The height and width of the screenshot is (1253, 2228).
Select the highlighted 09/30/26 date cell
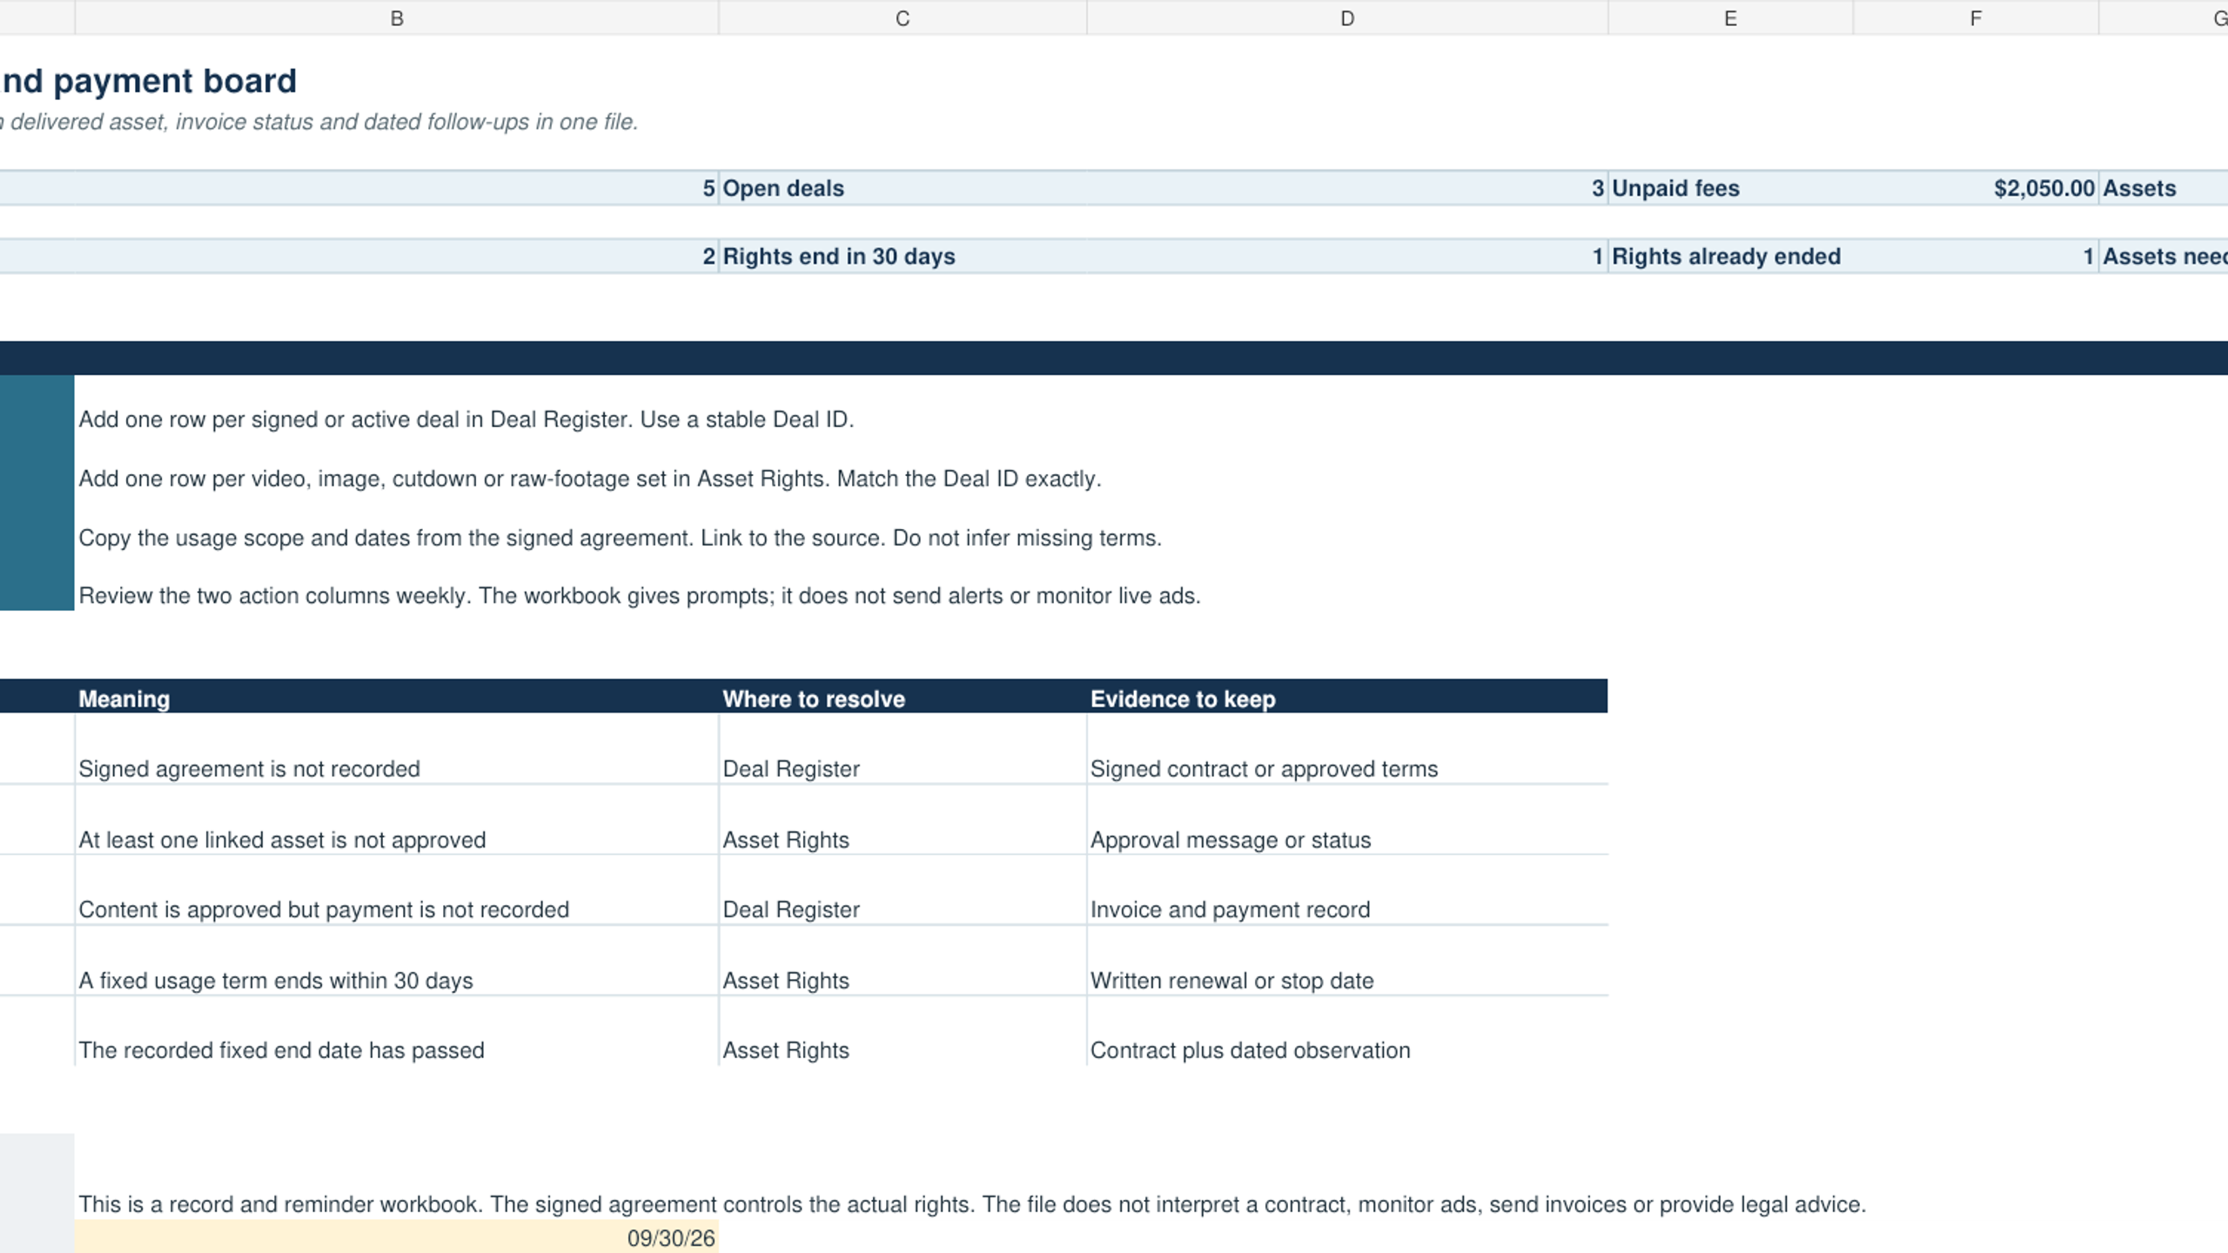pyautogui.click(x=397, y=1237)
